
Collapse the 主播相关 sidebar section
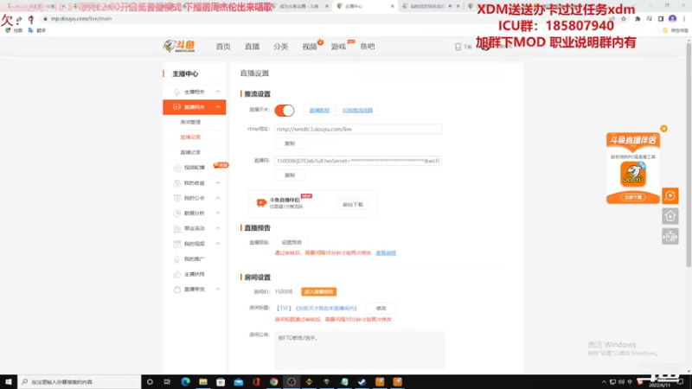[x=218, y=92]
